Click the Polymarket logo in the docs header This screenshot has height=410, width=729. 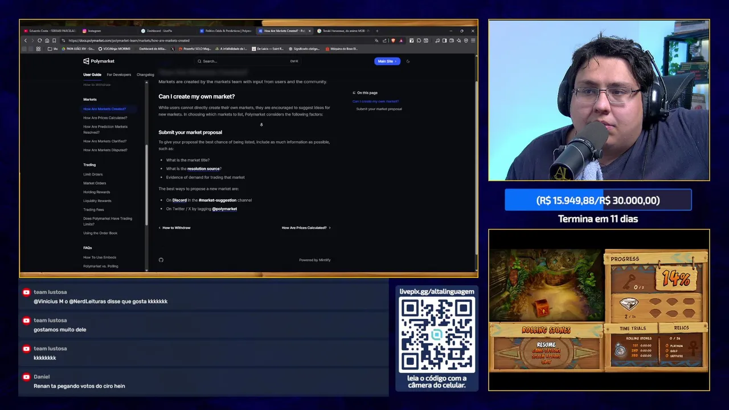pyautogui.click(x=99, y=61)
